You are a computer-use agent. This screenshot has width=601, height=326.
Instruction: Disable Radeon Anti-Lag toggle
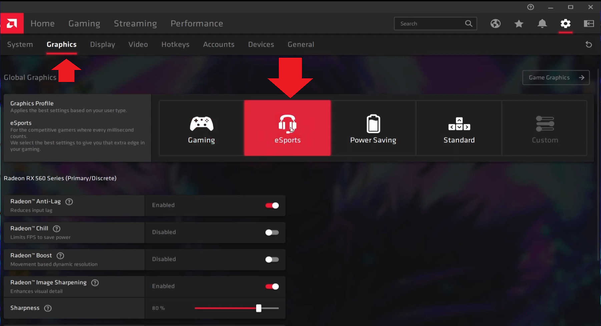272,205
